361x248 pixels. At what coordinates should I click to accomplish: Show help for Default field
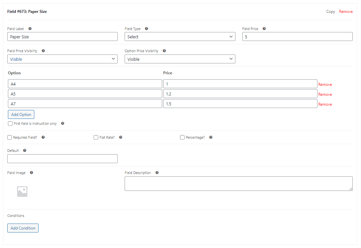coord(25,150)
